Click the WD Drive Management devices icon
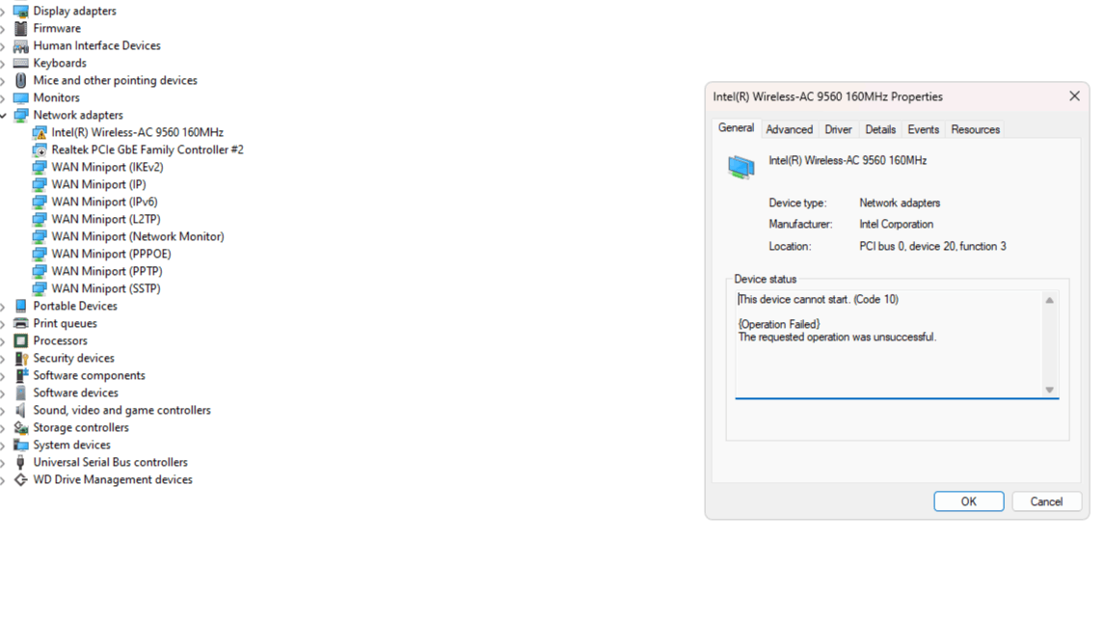Screen dimensions: 1104x621 pos(21,479)
